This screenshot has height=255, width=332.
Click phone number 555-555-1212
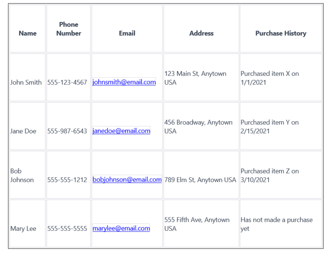(67, 180)
